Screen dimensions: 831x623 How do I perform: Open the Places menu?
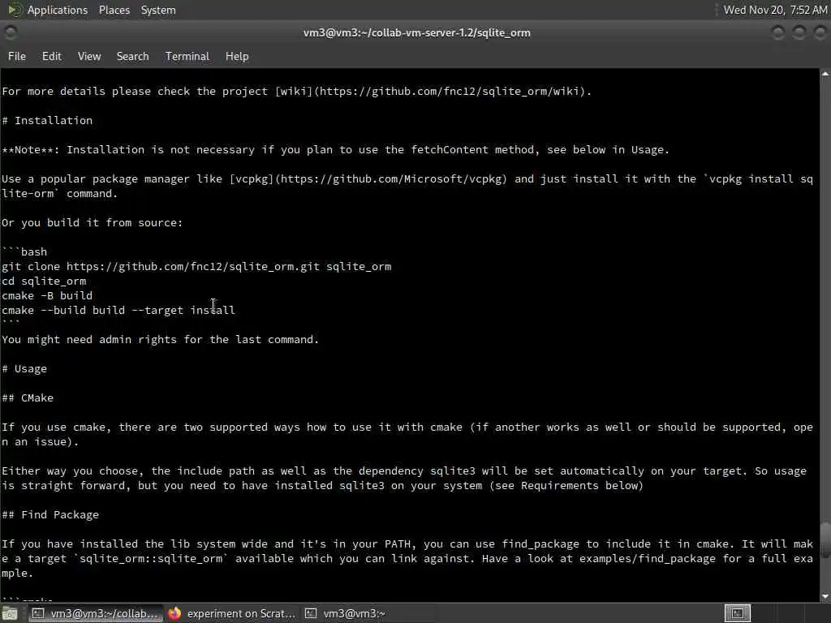click(x=114, y=10)
